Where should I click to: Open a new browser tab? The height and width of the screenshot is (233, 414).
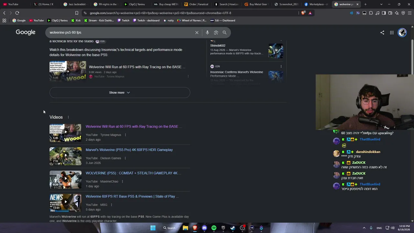[365, 4]
